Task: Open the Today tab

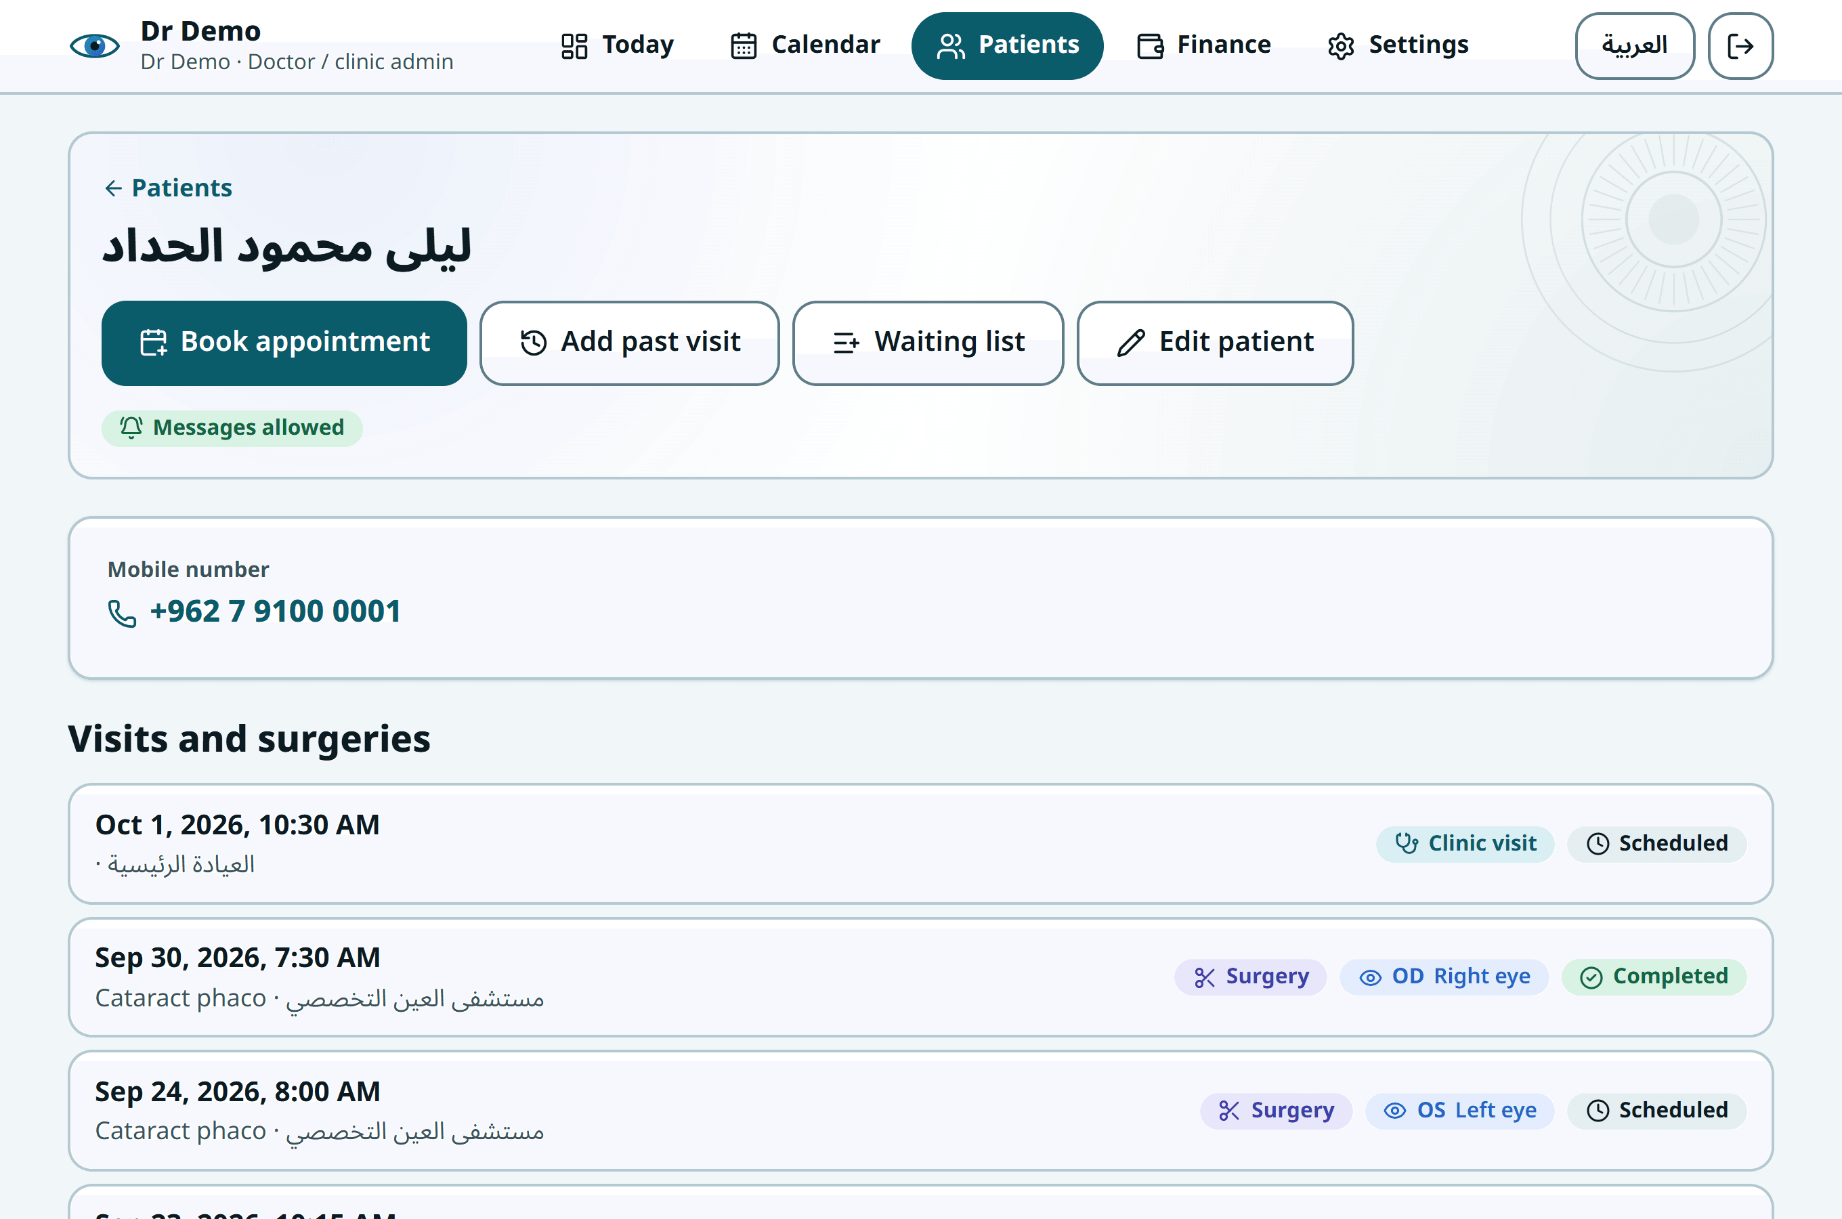Action: 618,46
